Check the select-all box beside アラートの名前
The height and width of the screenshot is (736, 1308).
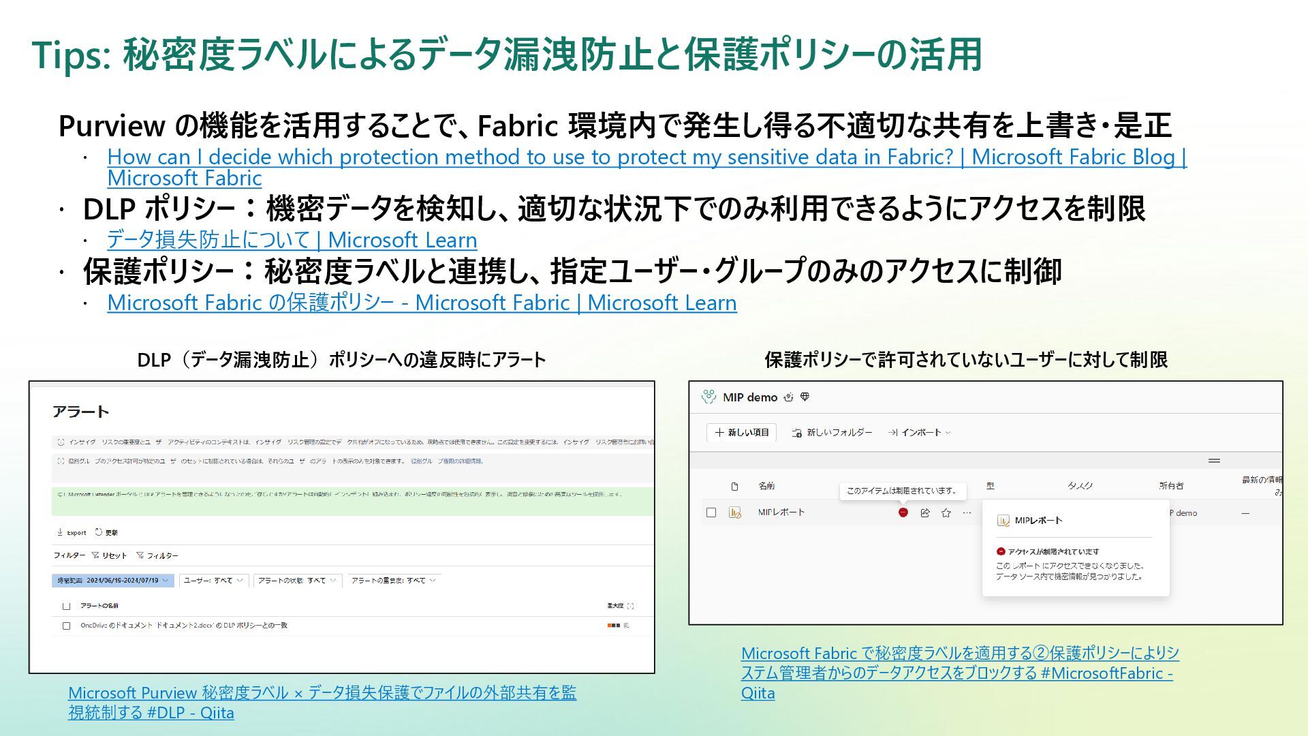point(66,606)
